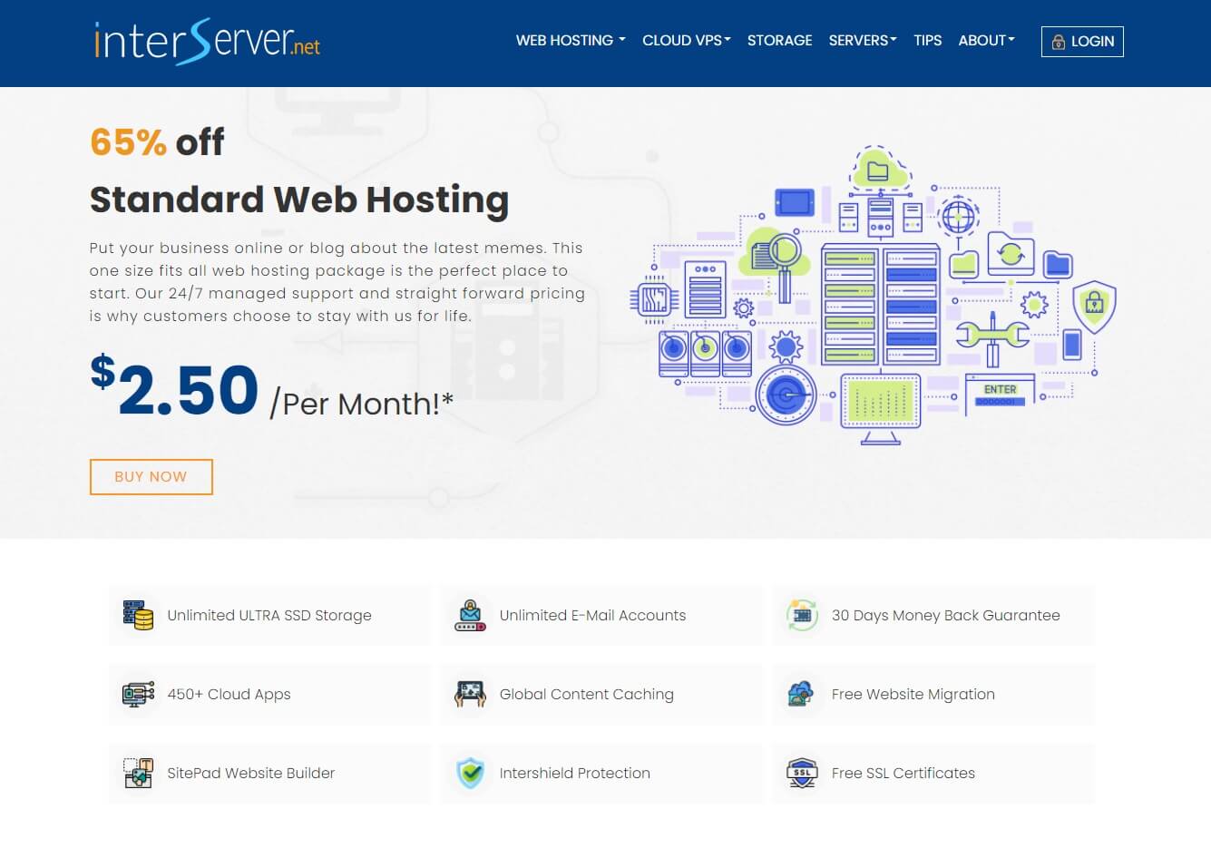Click the Global Content Caching label
The width and height of the screenshot is (1211, 848).
[586, 694]
